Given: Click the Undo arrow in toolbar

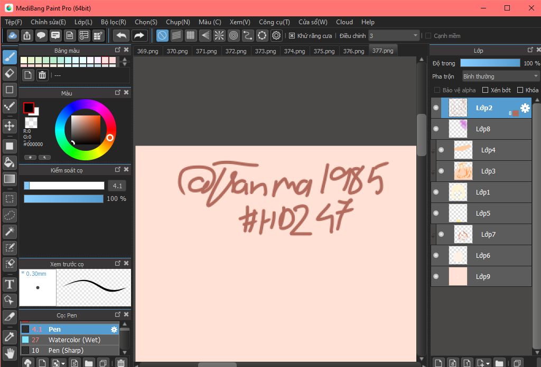Looking at the screenshot, I should (122, 35).
